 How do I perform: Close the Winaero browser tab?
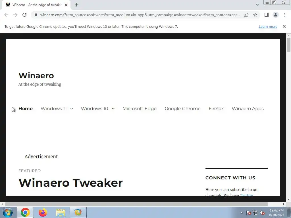pyautogui.click(x=66, y=5)
